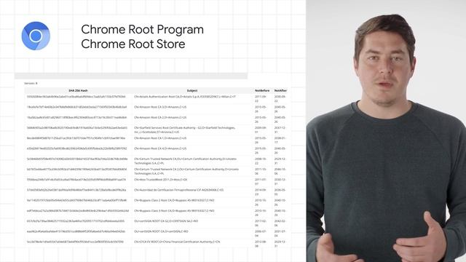Click the SHA hash of the Actalis row
The image size is (466, 262).
click(76, 97)
